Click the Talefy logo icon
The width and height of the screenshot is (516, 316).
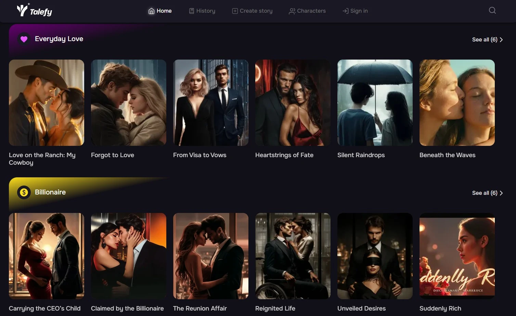[x=23, y=10]
